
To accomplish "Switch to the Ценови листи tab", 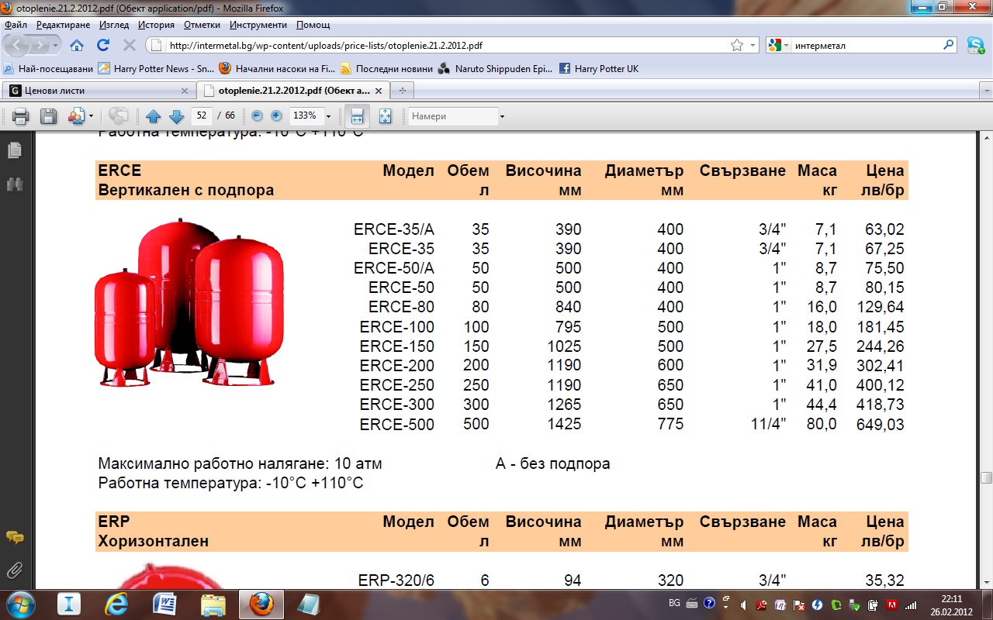I will coord(54,91).
